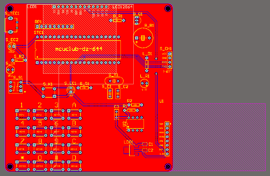The width and height of the screenshot is (270, 176).
Task: Select the mcuclub-dz-644 silkscreen text
Action: pos(79,49)
